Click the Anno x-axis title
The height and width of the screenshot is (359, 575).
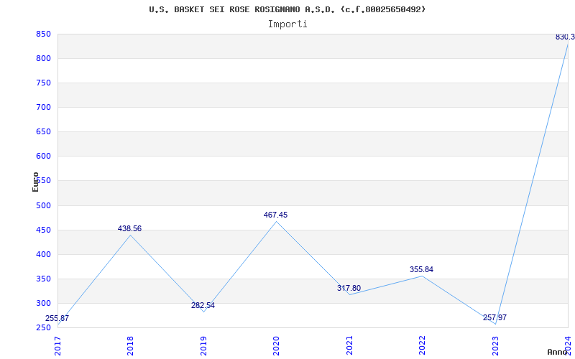557,352
